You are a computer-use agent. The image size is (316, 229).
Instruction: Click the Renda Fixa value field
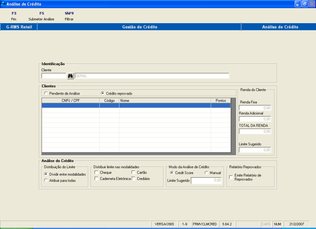point(255,108)
